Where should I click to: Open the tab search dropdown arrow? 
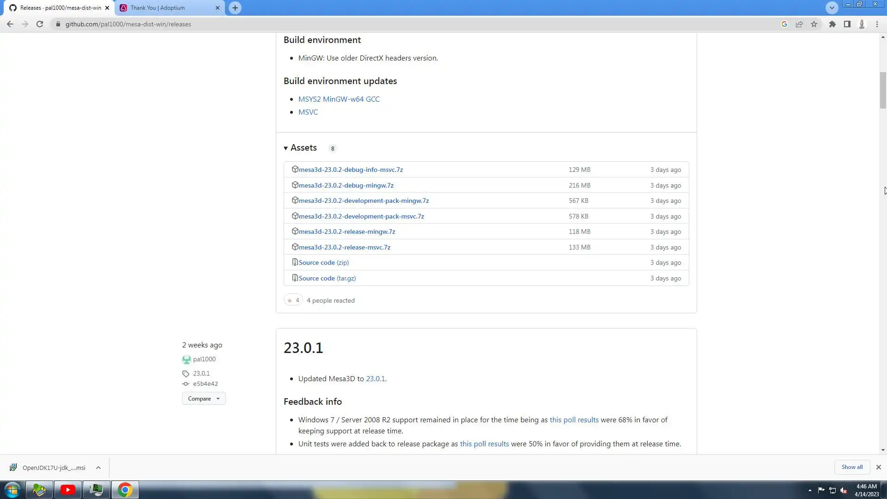click(832, 7)
